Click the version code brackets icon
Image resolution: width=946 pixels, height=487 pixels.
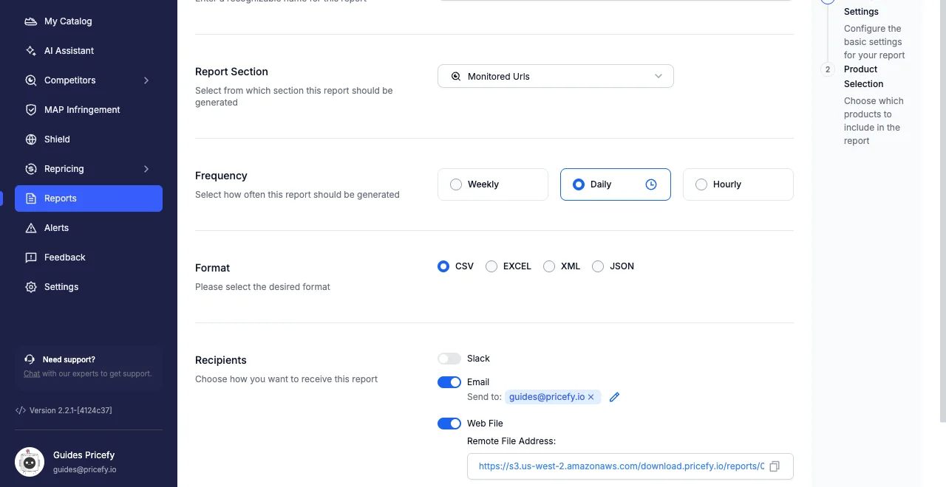[x=21, y=410]
